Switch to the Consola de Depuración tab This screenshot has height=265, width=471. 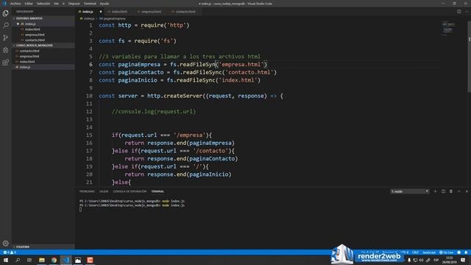[130, 191]
